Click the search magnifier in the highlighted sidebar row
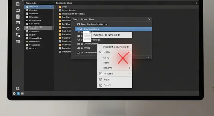This screenshot has height=116, width=214. point(51,7)
